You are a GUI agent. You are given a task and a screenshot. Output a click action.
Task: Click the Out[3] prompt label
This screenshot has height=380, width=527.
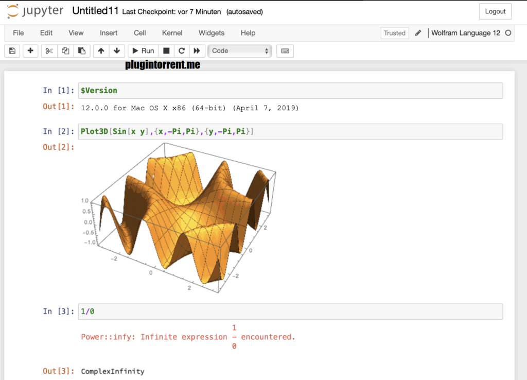click(58, 371)
